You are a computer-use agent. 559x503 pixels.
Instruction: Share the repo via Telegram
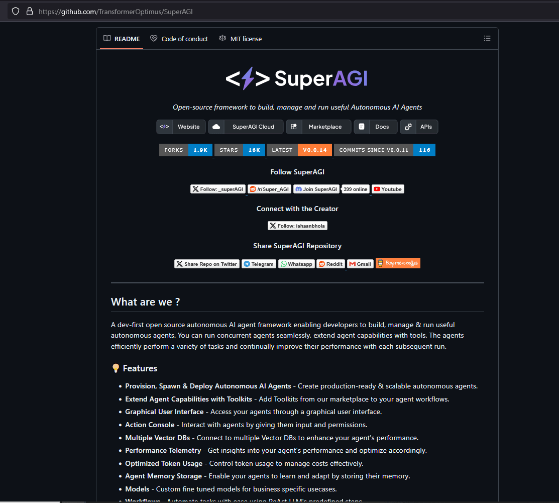click(x=259, y=263)
